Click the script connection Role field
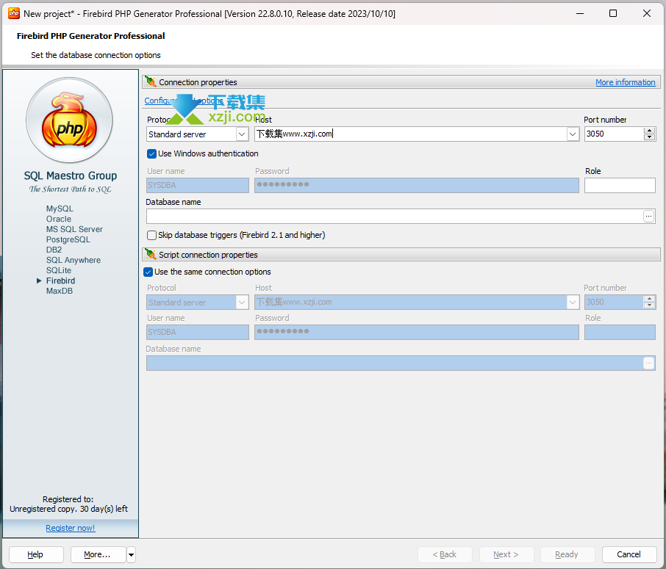The width and height of the screenshot is (666, 569). pos(620,333)
